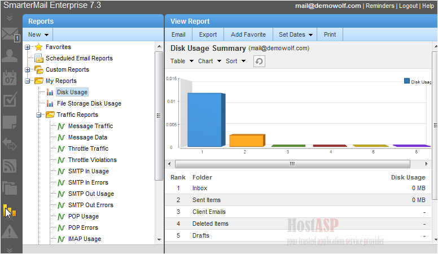Collapse sidebar with top double chevron

(10, 18)
